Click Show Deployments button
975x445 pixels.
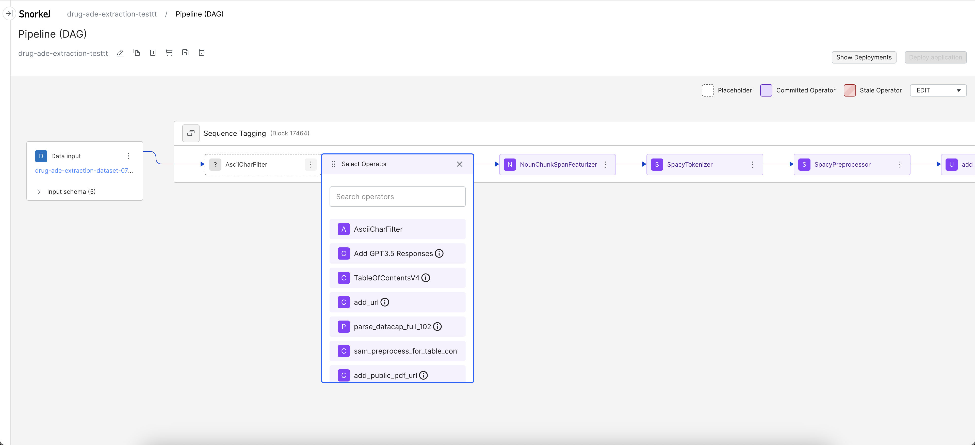tap(864, 57)
